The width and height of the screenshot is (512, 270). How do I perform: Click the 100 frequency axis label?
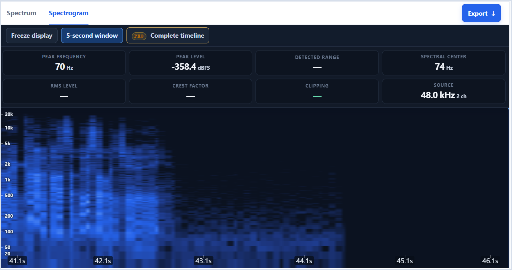9,232
